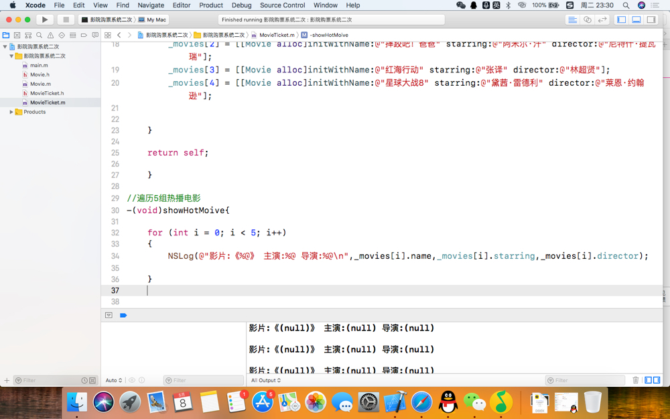The image size is (670, 419).
Task: Click line 34 NSLog statement
Action: 408,256
